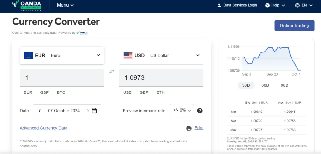Go to previous date with left arrow
321x154 pixels.
[x=40, y=111]
